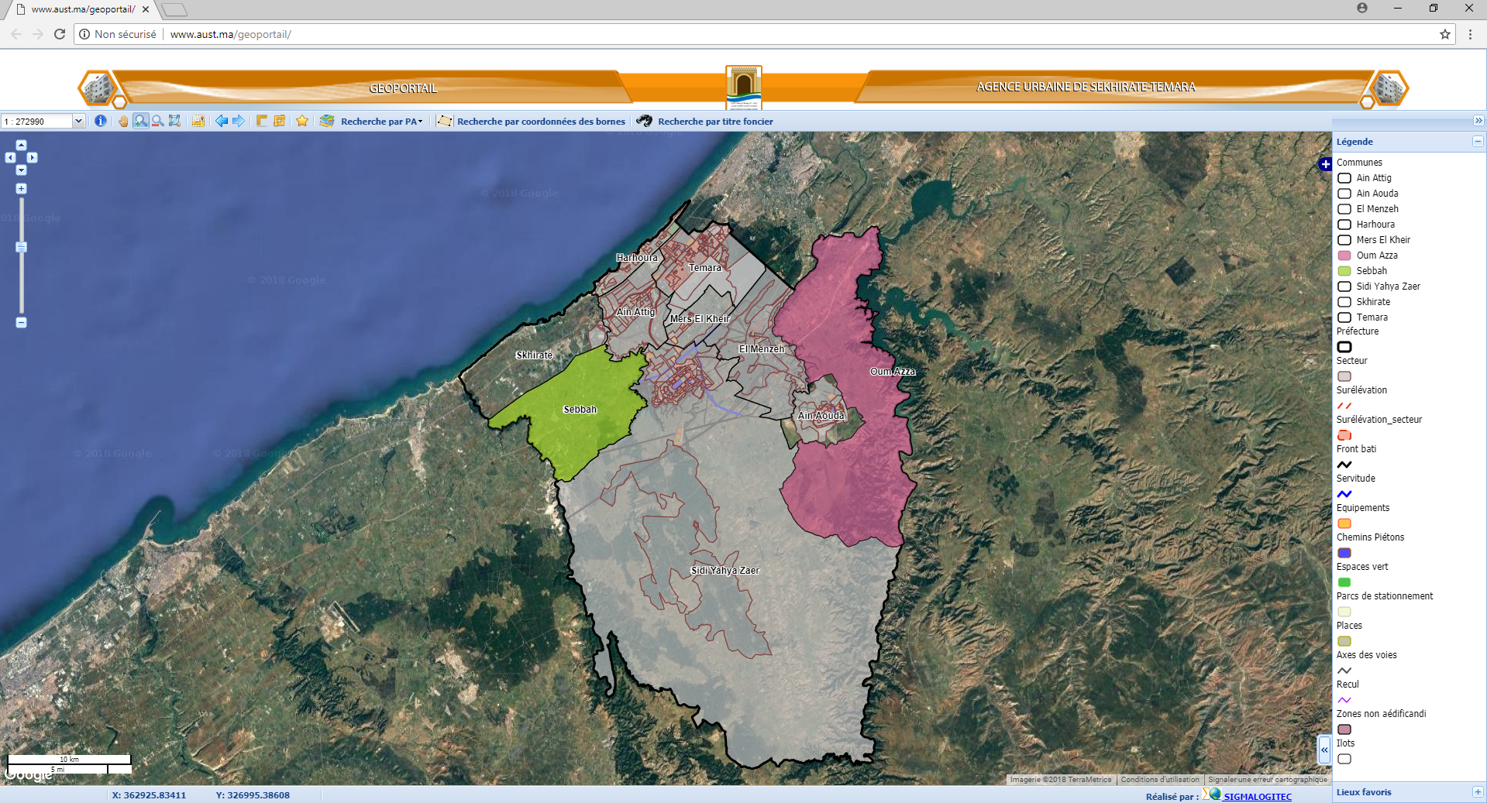Viewport: 1487px width, 803px height.
Task: Open the SIGMALOGITEC link
Action: [x=1257, y=797]
